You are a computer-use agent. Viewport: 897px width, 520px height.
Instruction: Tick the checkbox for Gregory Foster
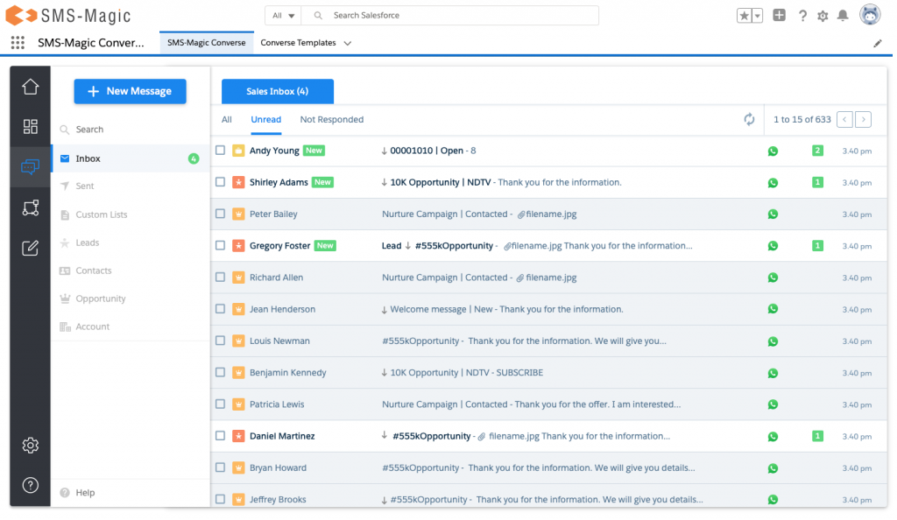220,245
